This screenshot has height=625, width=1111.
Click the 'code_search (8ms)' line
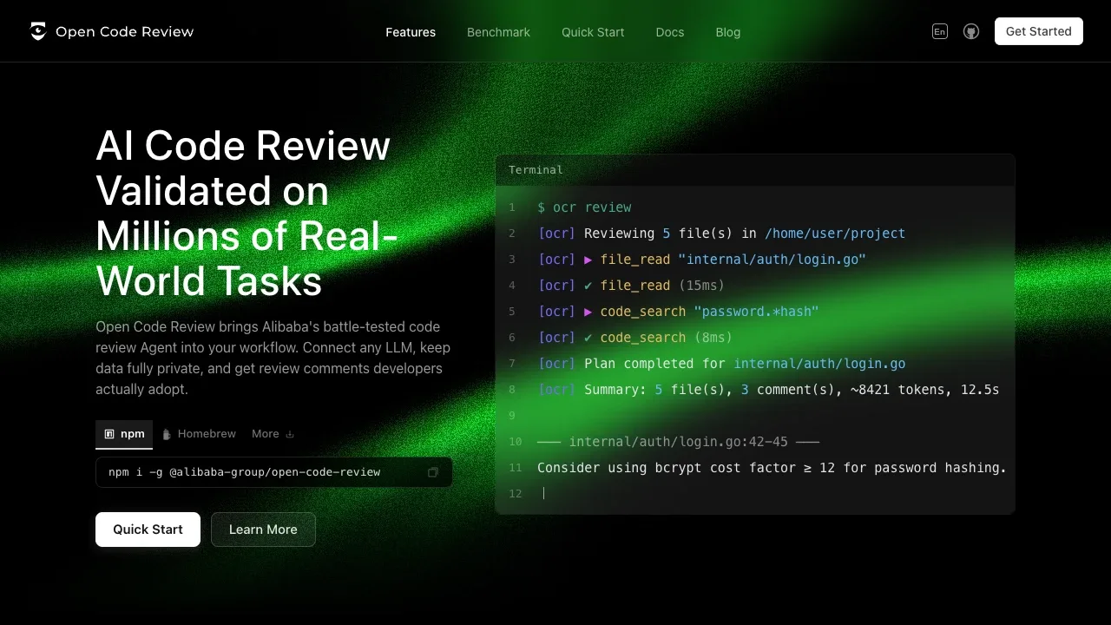(x=634, y=338)
